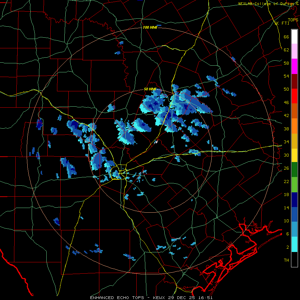Screen dimensions: 300x300
Task: Click the "16:51" timestamp in caption
Action: (x=206, y=298)
